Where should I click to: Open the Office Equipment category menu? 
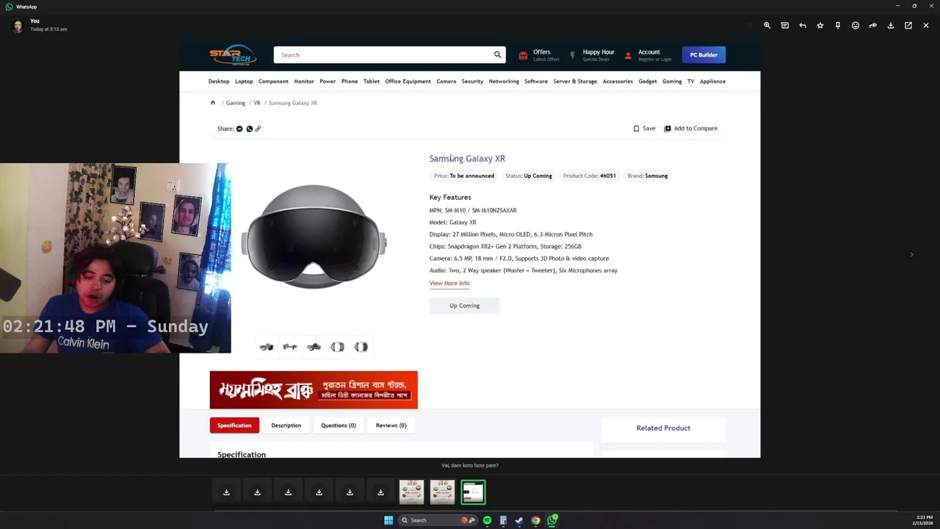[408, 82]
